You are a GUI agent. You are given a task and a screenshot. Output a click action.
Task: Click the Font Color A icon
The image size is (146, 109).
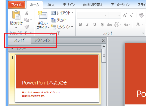[x=138, y=24]
